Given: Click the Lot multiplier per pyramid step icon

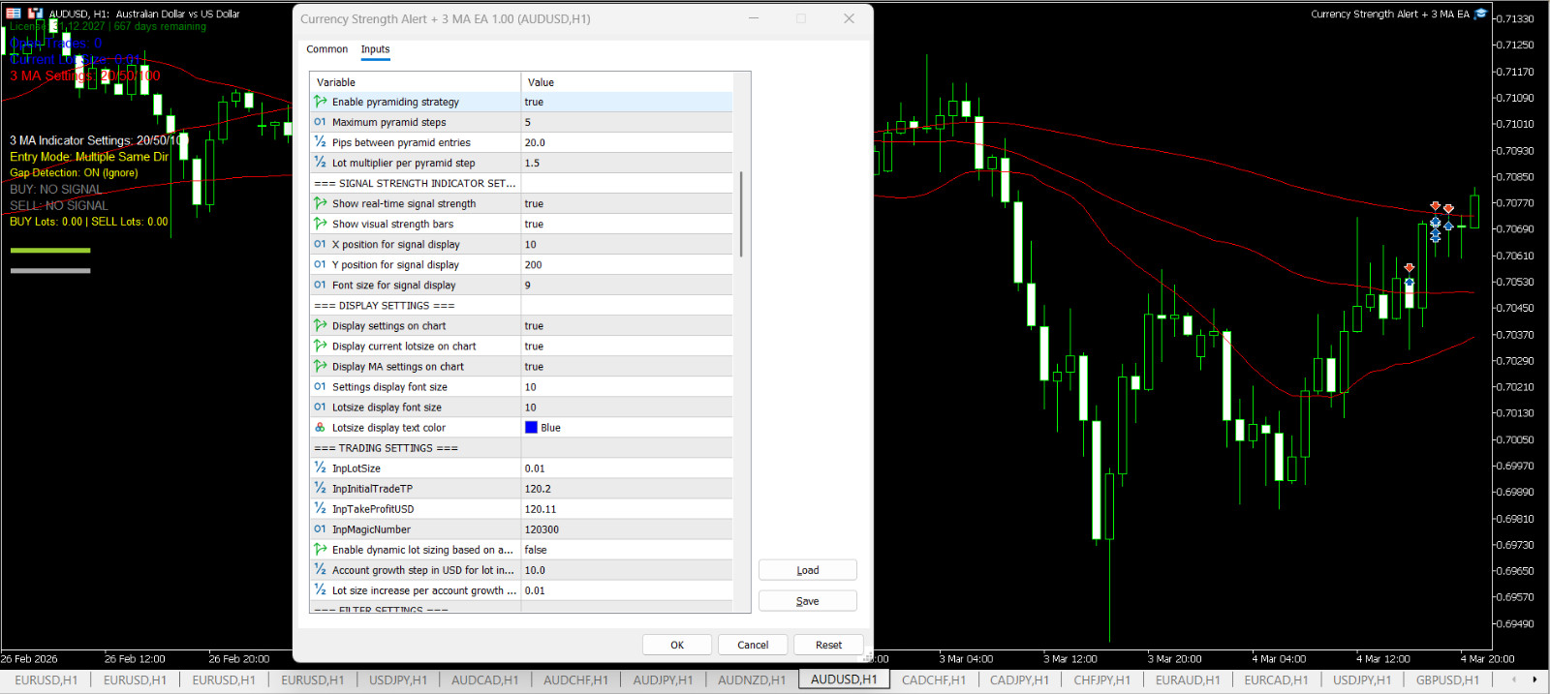Looking at the screenshot, I should click(x=320, y=163).
